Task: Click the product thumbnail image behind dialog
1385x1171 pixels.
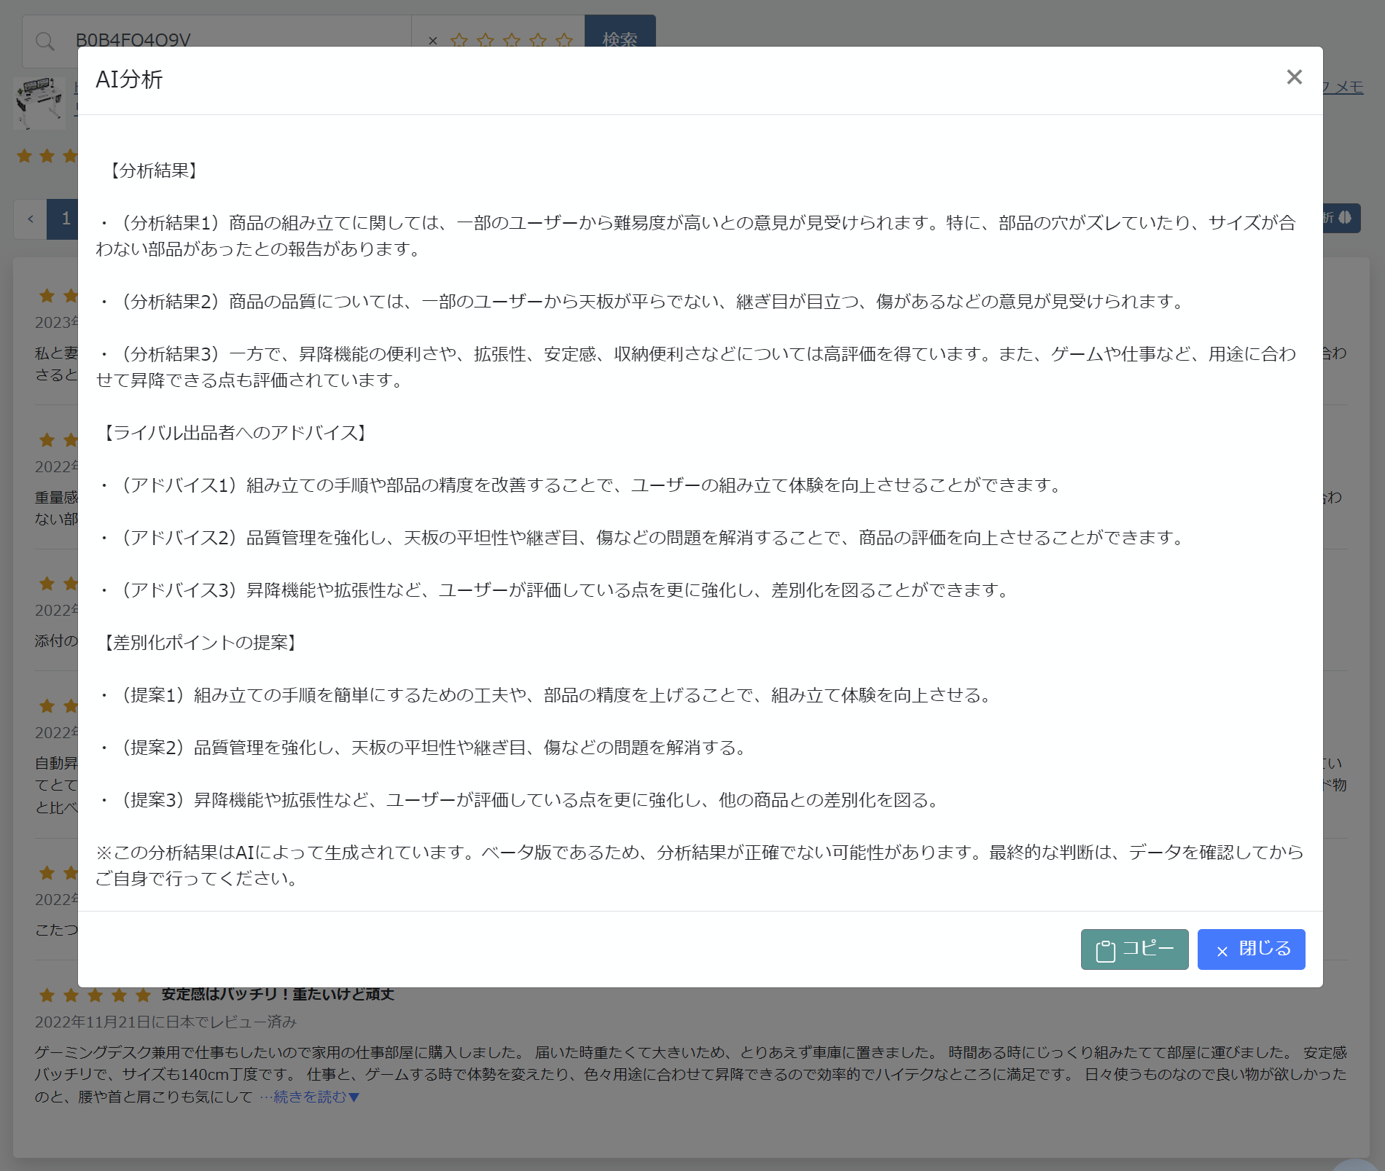Action: 39,103
